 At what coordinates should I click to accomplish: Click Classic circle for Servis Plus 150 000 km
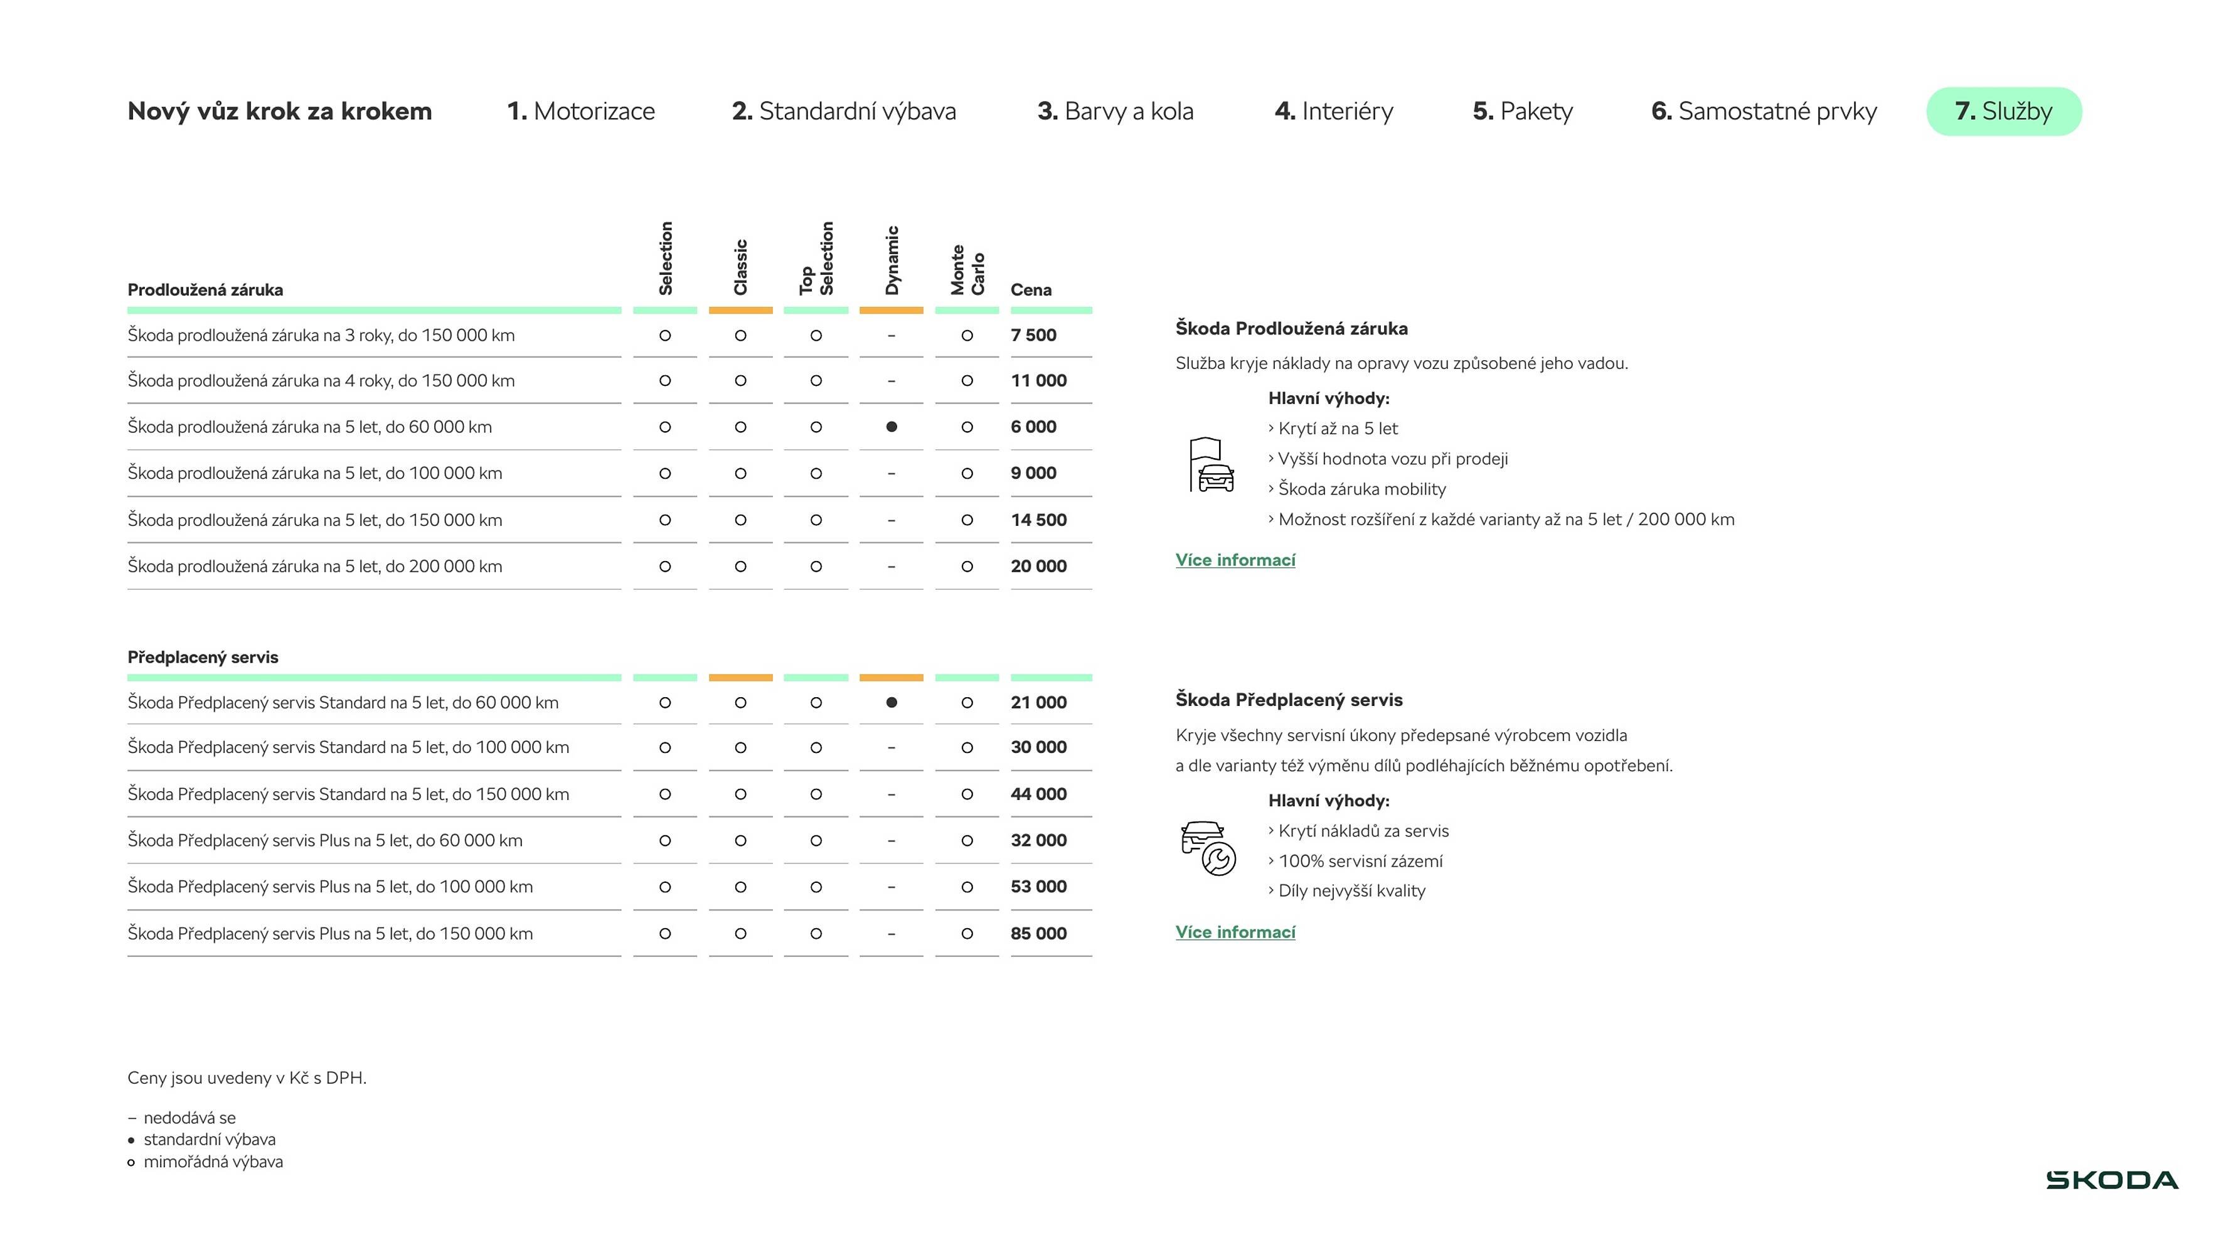coord(740,934)
